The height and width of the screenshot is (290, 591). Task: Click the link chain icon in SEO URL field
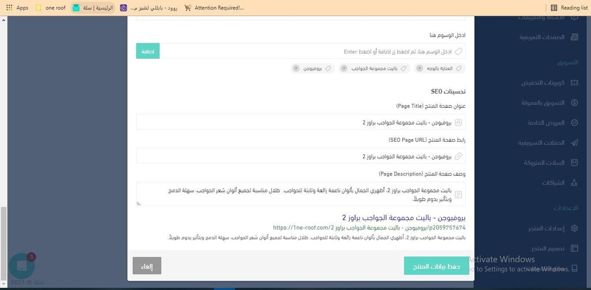tap(459, 156)
